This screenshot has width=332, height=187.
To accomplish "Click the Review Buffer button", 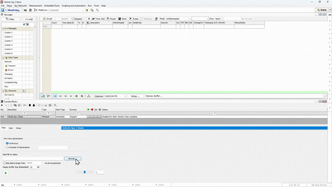I will pos(154,96).
